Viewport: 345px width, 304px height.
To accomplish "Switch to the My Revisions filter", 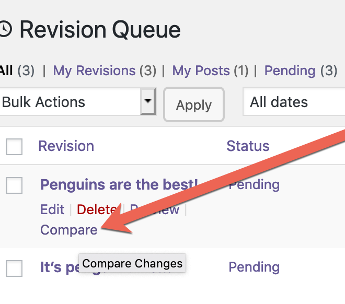I will pyautogui.click(x=105, y=71).
